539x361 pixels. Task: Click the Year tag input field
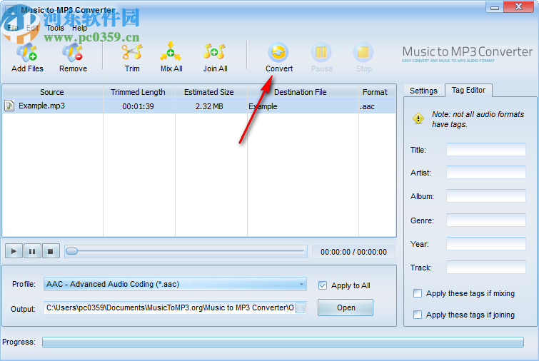[485, 244]
